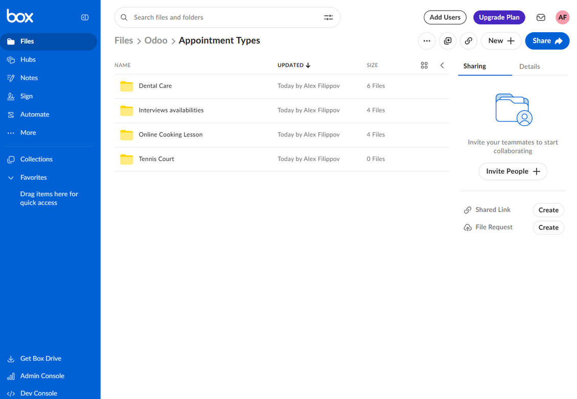This screenshot has width=577, height=399.
Task: Click the Online Cooking Lesson folder icon
Action: point(127,135)
